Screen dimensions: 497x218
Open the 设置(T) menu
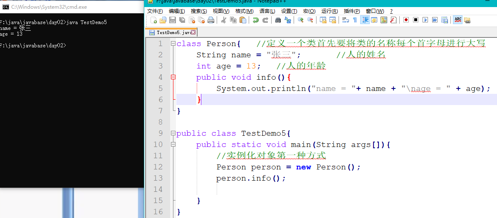289,11
